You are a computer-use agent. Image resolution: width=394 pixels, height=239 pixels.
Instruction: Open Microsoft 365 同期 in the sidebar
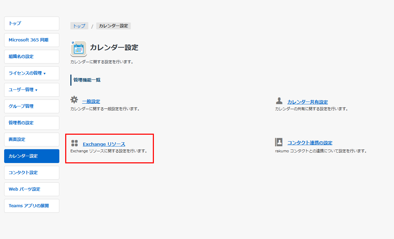pos(32,40)
